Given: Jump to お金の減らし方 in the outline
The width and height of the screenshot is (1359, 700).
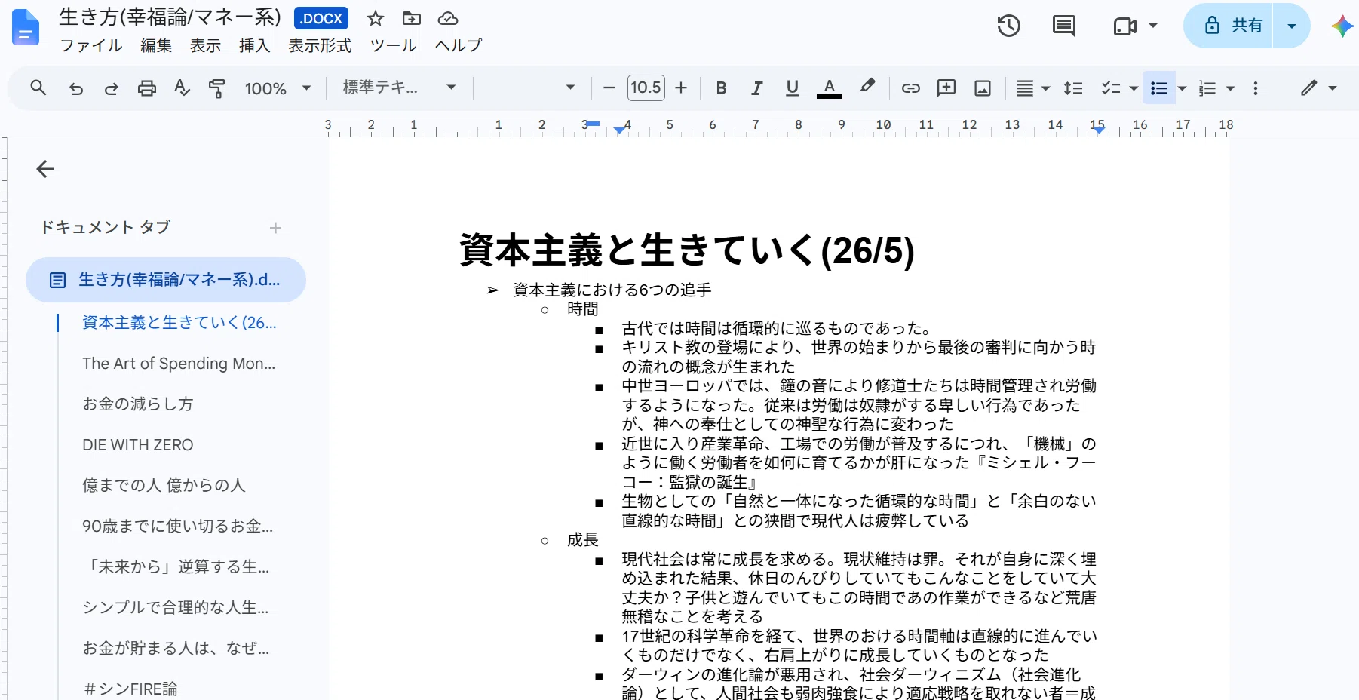Looking at the screenshot, I should pyautogui.click(x=138, y=404).
